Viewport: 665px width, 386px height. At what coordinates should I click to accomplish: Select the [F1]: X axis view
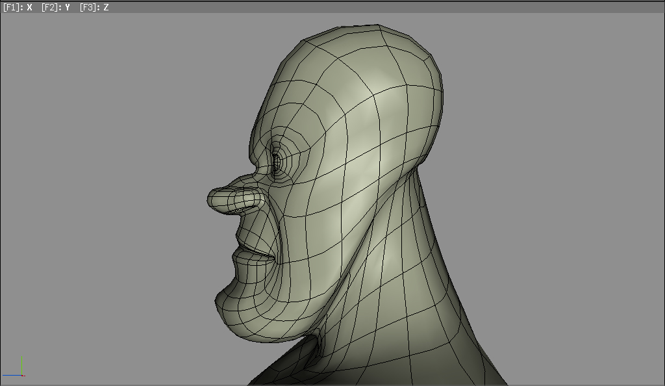(x=18, y=8)
